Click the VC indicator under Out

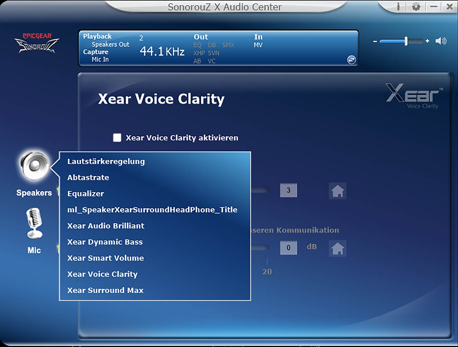[211, 61]
